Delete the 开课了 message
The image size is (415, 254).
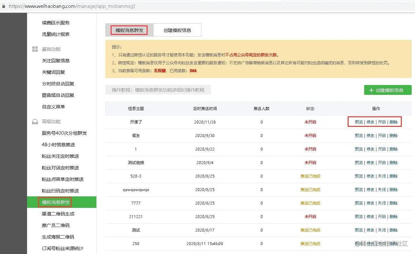(394, 122)
